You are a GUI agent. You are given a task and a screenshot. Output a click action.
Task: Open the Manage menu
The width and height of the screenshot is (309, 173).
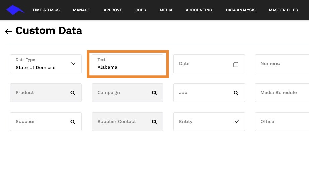pyautogui.click(x=81, y=10)
